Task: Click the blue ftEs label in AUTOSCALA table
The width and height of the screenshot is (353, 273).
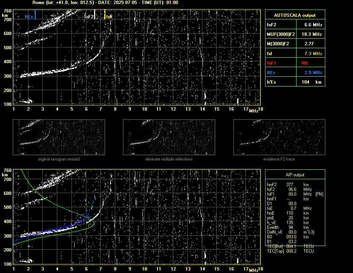Action: (x=271, y=73)
